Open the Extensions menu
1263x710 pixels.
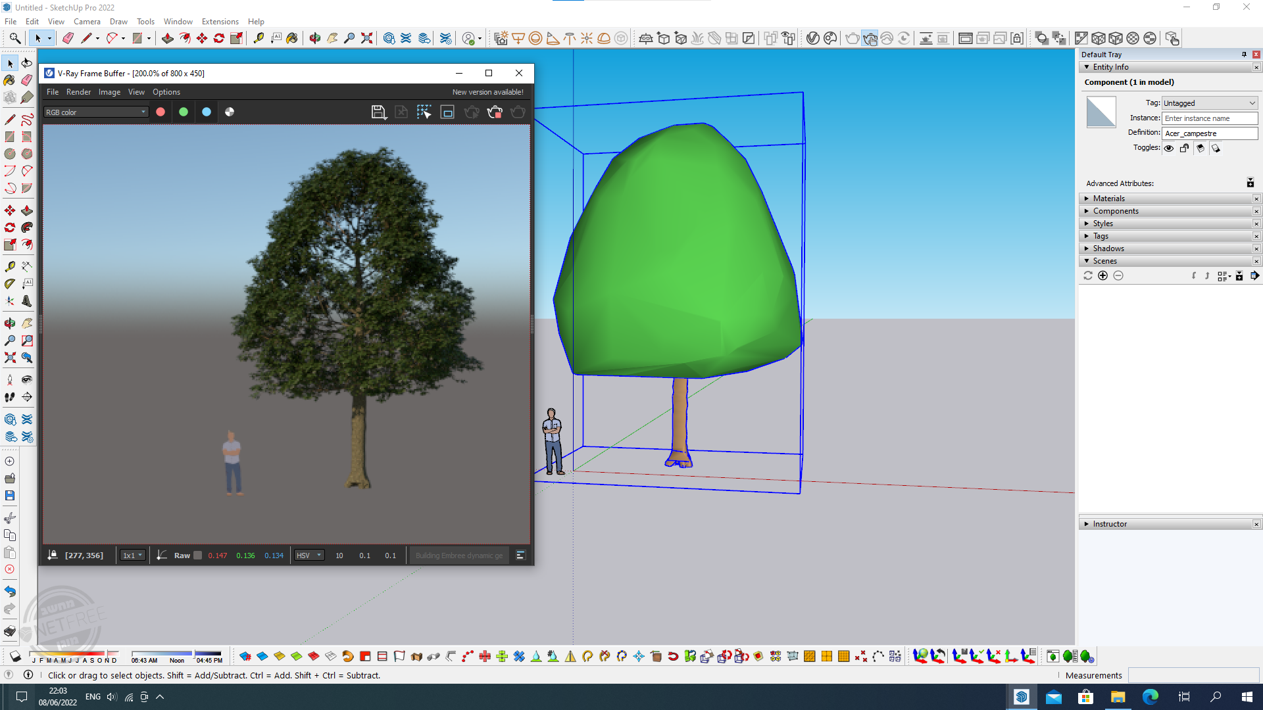[x=220, y=22]
